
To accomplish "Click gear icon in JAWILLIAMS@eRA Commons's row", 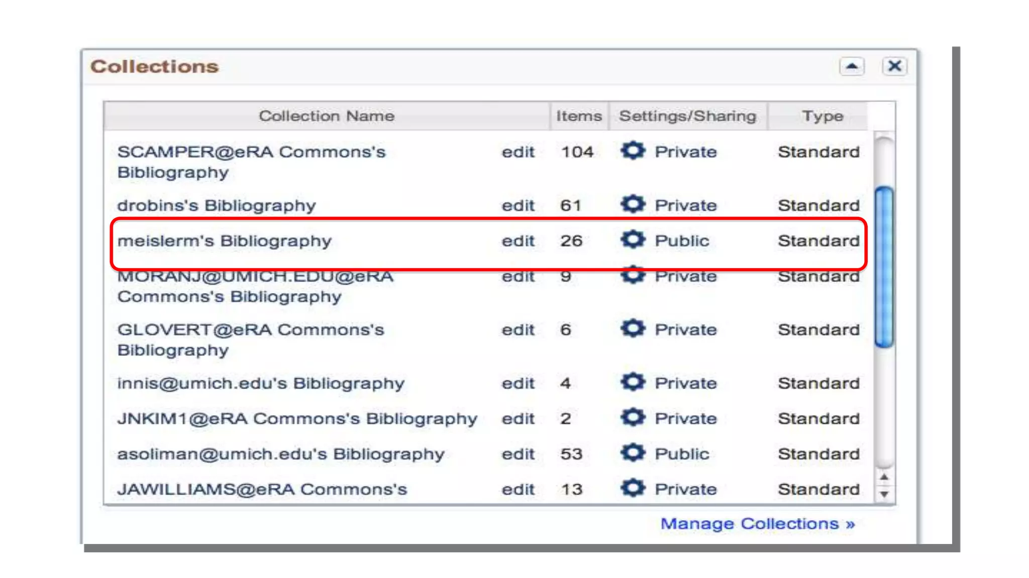I will coord(633,488).
